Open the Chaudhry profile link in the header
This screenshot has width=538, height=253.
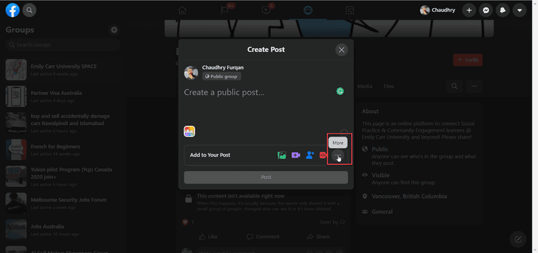pos(438,10)
